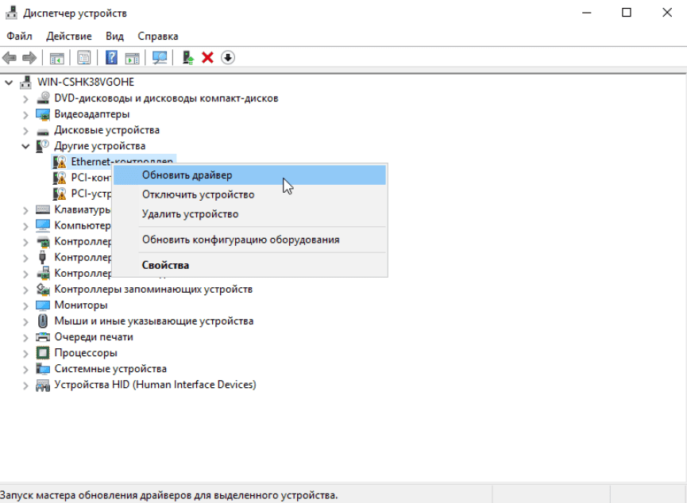Select Контроллеры запоминающих устройств label
This screenshot has width=687, height=503.
[x=153, y=289]
